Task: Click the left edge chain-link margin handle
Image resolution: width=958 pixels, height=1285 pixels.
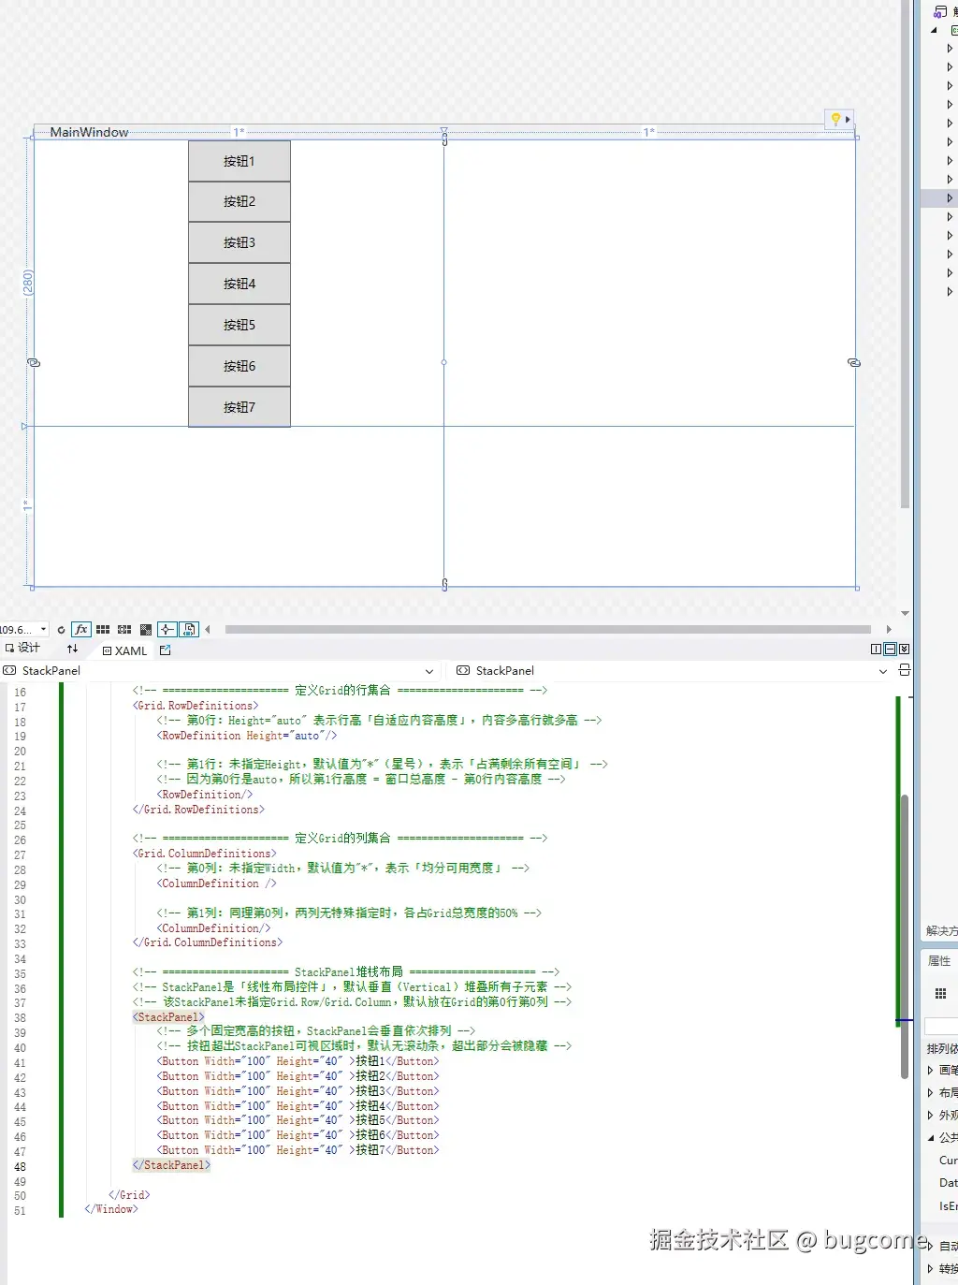Action: coord(34,362)
